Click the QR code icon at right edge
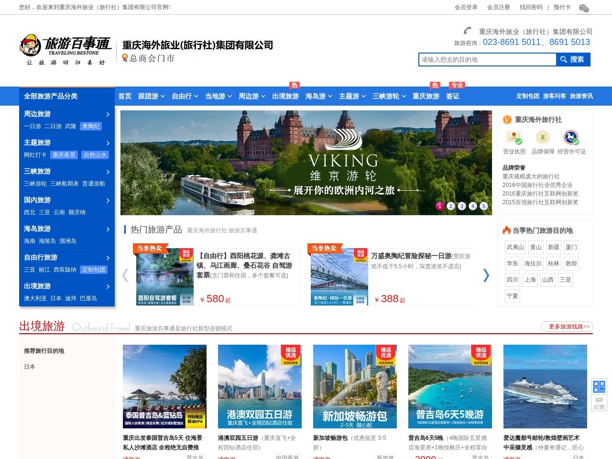 (x=599, y=386)
